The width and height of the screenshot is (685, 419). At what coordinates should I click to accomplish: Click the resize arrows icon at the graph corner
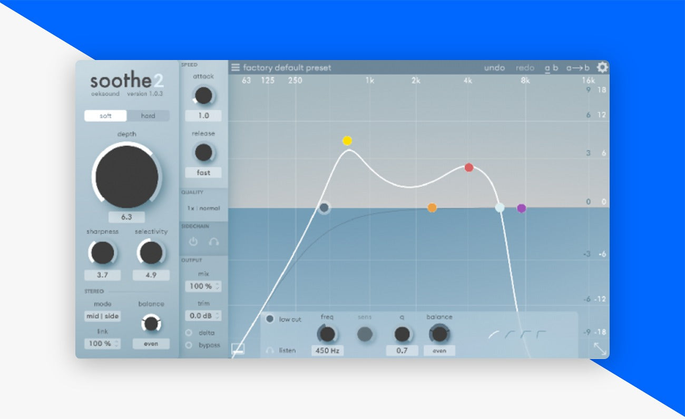click(x=600, y=349)
